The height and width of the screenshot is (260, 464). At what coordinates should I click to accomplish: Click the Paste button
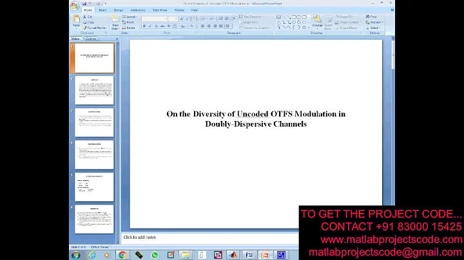(x=76, y=21)
